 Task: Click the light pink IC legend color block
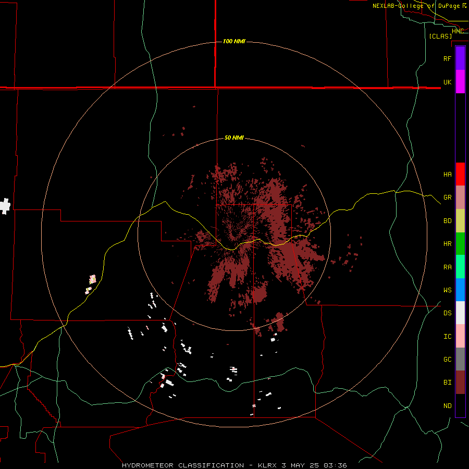pos(460,336)
